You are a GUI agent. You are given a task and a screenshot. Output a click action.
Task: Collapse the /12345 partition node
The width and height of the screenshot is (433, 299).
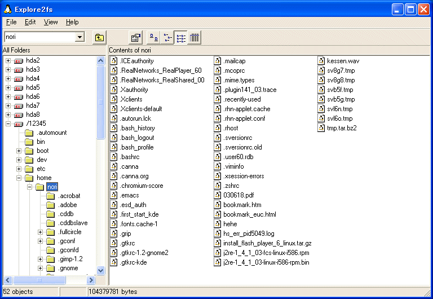[x=8, y=124]
